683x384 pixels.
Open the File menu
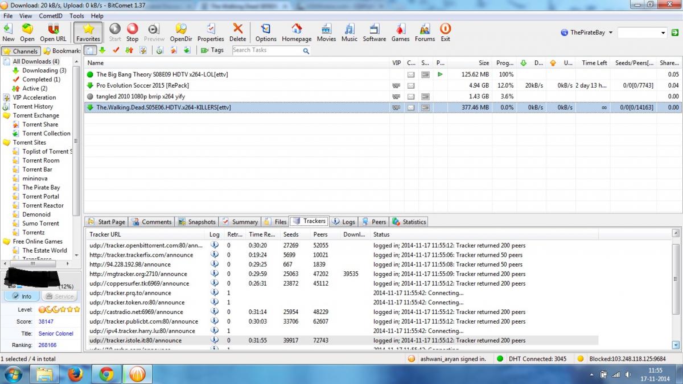(x=8, y=16)
